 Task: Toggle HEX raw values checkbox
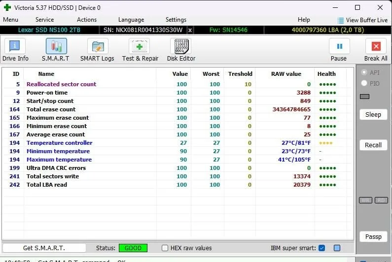click(x=165, y=248)
